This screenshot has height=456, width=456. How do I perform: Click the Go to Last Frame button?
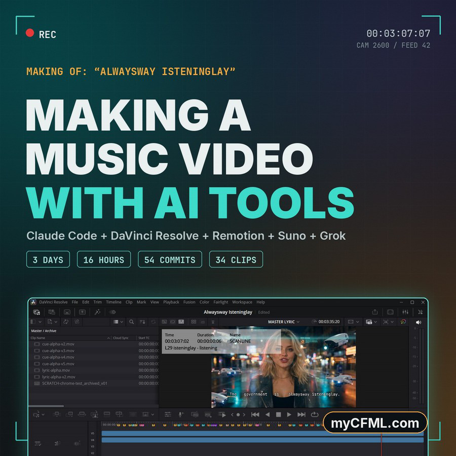pyautogui.click(x=301, y=414)
